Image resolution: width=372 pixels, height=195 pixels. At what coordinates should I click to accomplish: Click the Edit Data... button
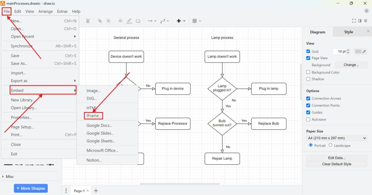pos(337,158)
